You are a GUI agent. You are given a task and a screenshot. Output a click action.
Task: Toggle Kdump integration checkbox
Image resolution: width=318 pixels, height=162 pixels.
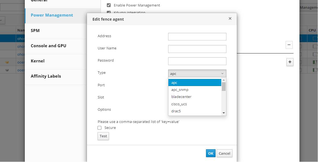tap(109, 12)
